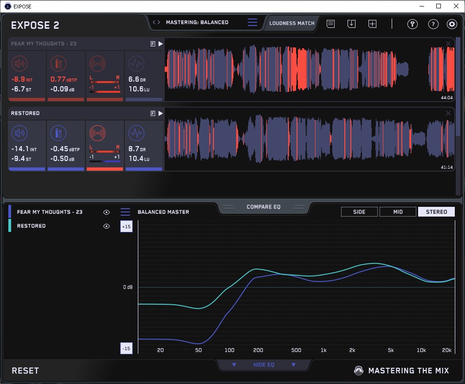
Task: Click loudness icon for Restored track
Action: pos(19,133)
